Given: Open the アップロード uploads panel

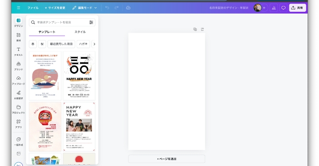Looking at the screenshot, I should tap(19, 80).
